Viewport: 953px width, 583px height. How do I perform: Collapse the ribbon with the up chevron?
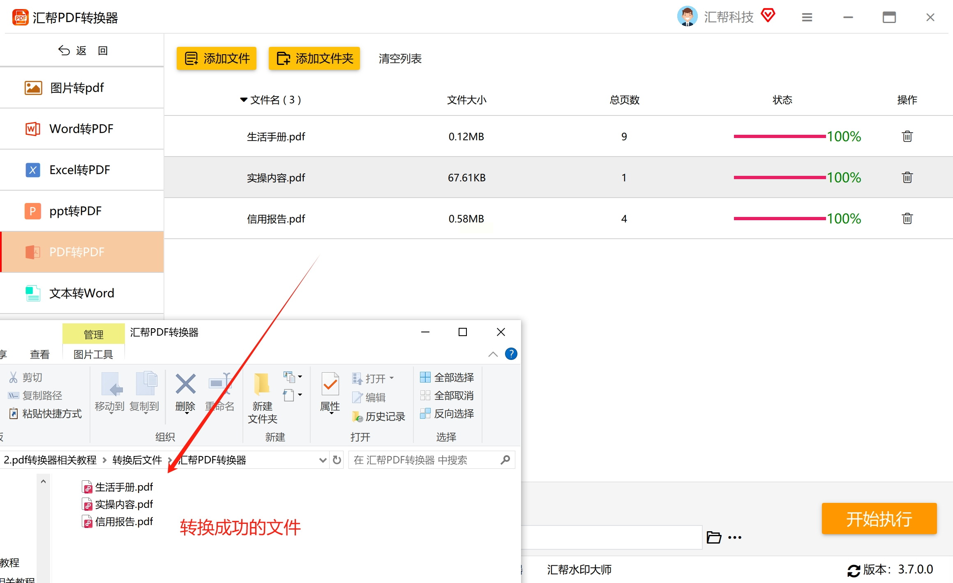click(493, 354)
